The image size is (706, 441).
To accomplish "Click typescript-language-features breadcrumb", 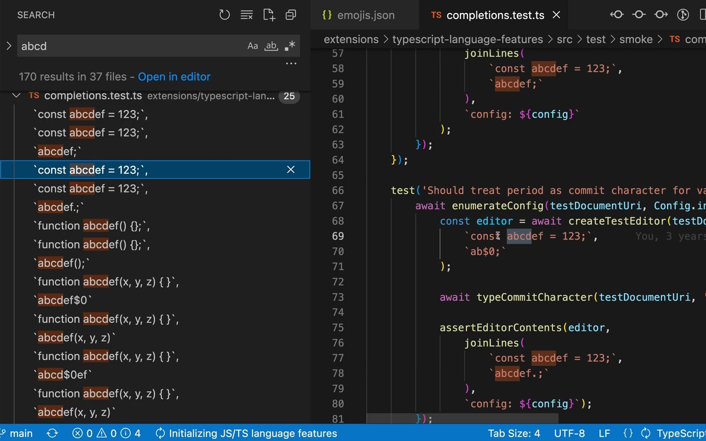I will [x=467, y=40].
